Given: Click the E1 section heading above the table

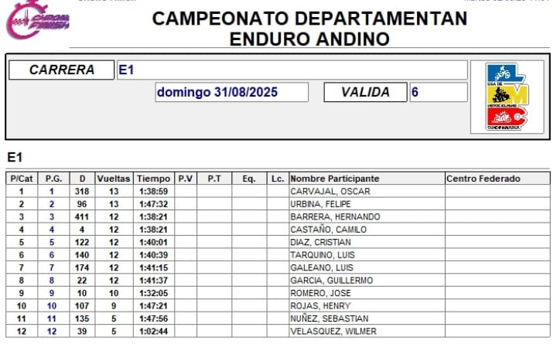Looking at the screenshot, I should 14,158.
